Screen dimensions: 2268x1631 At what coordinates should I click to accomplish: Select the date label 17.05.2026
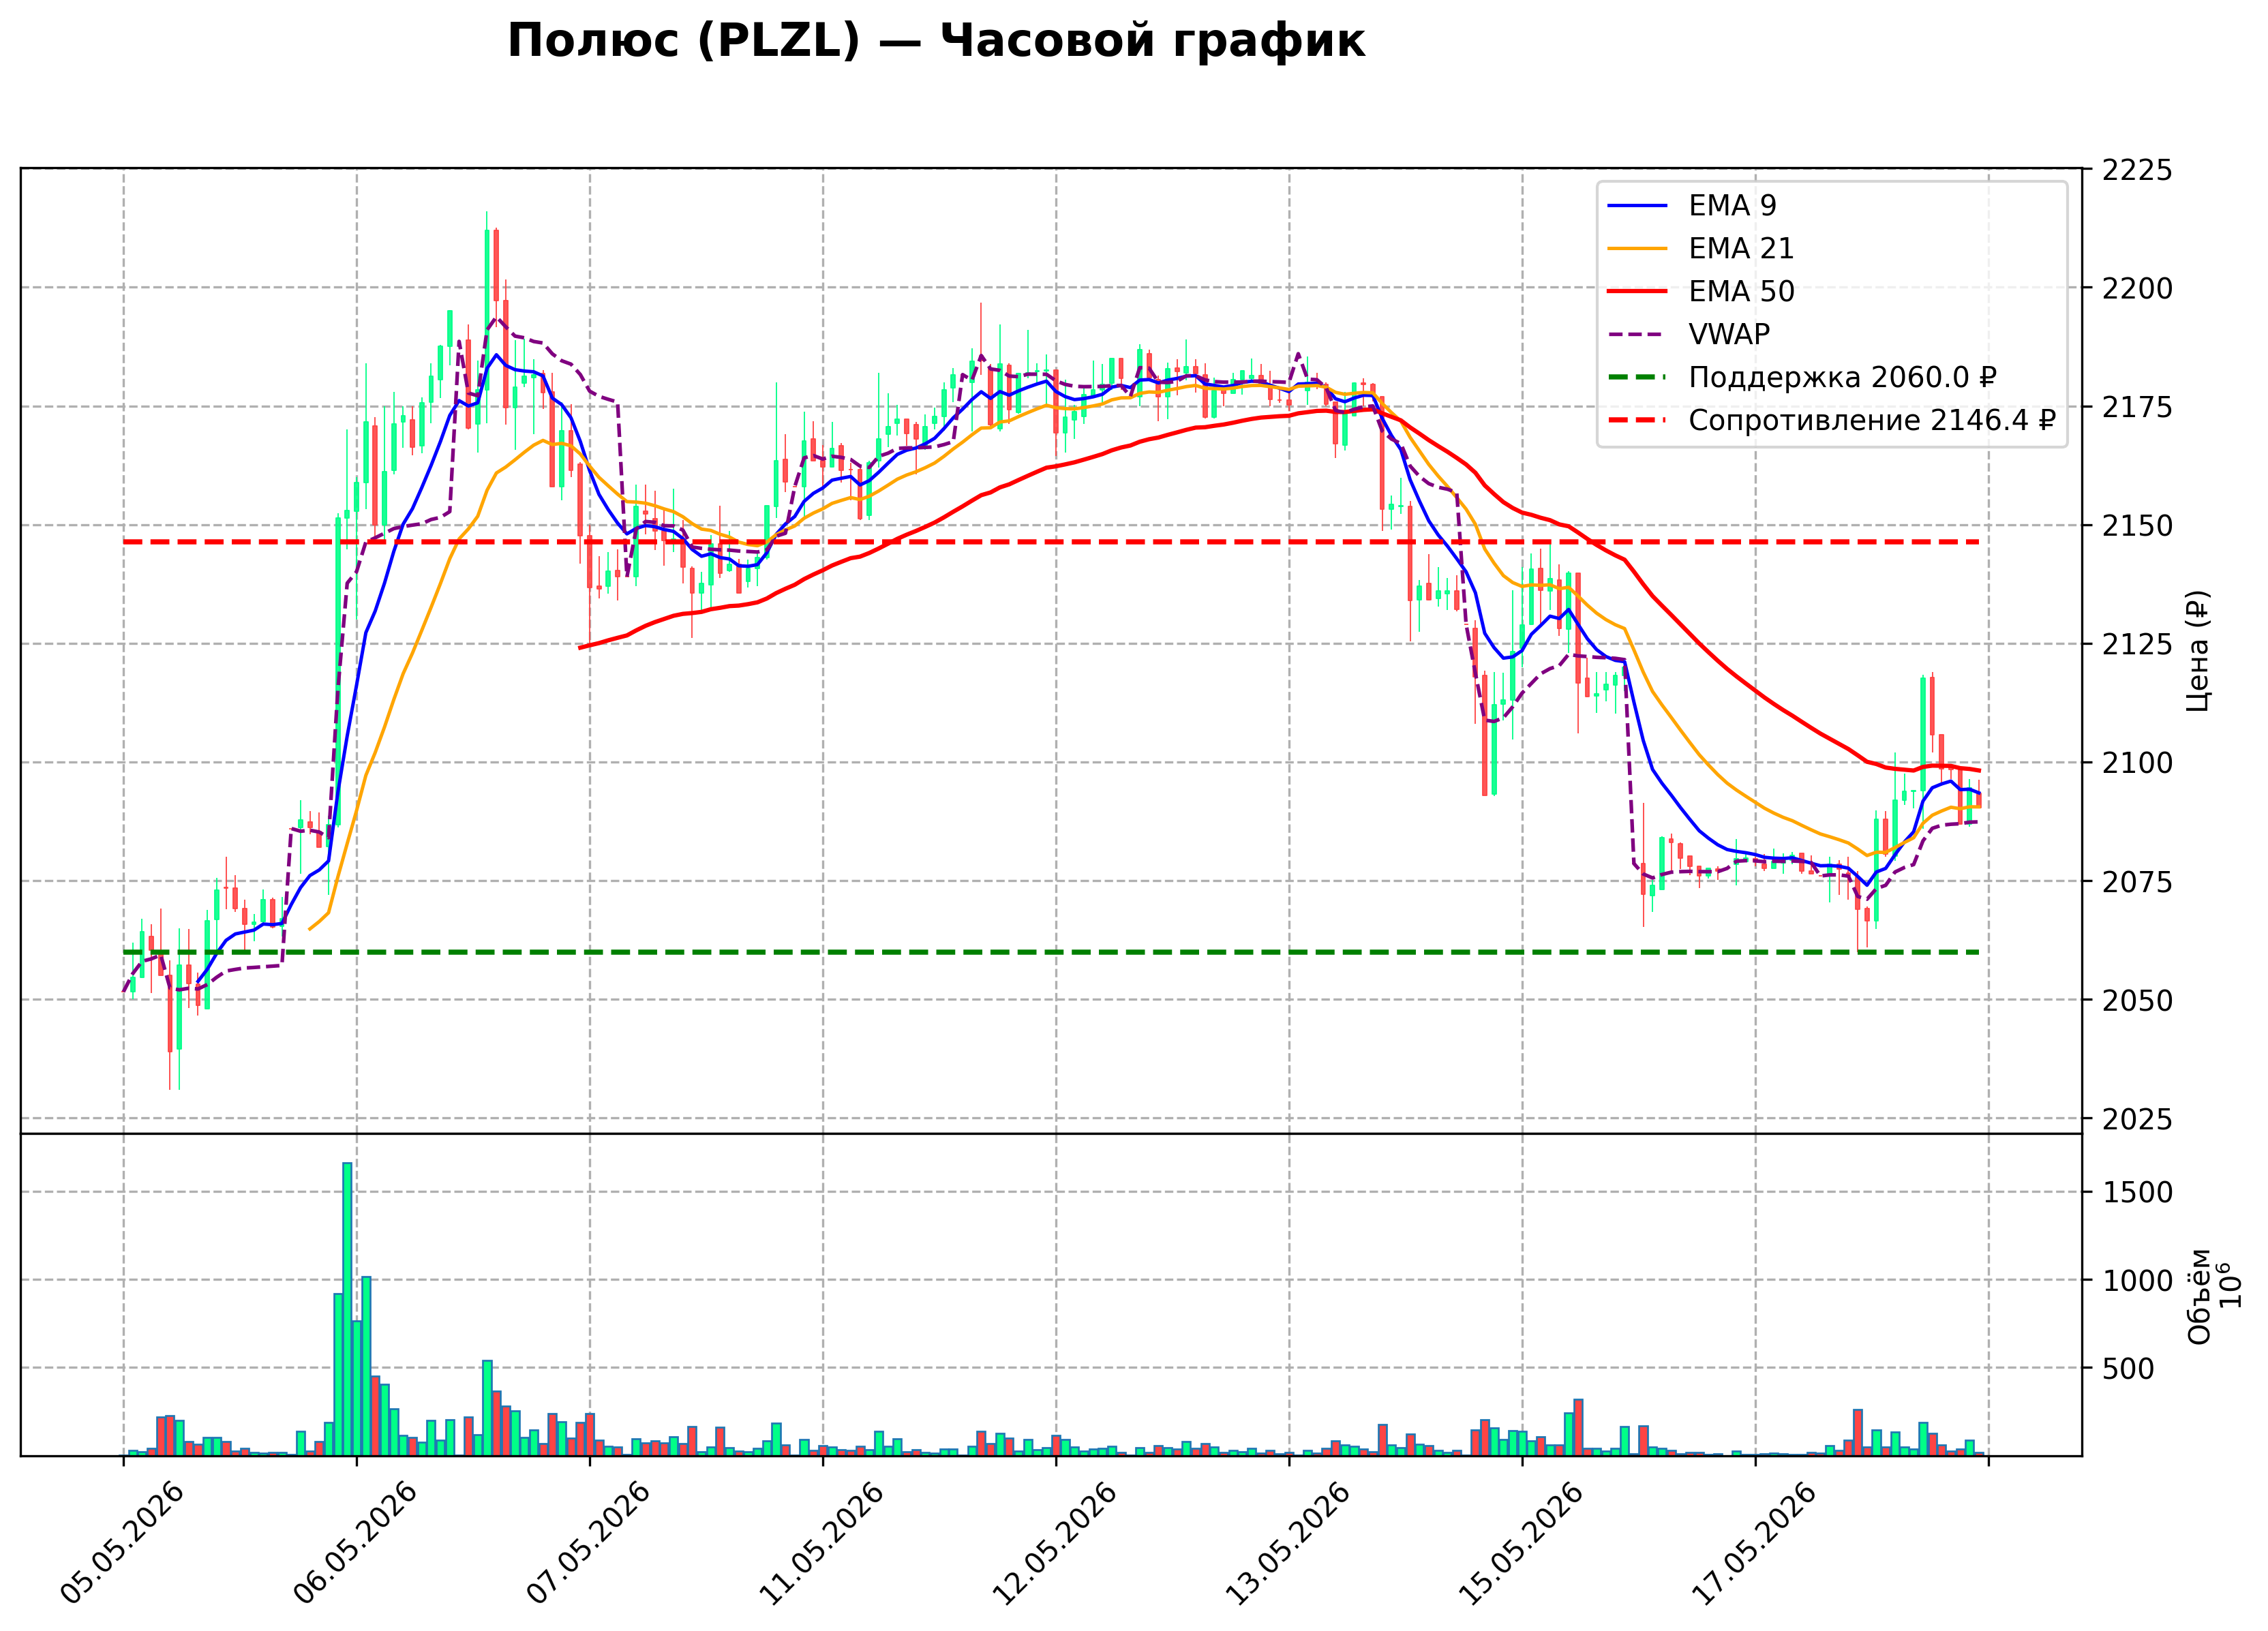(1755, 1543)
